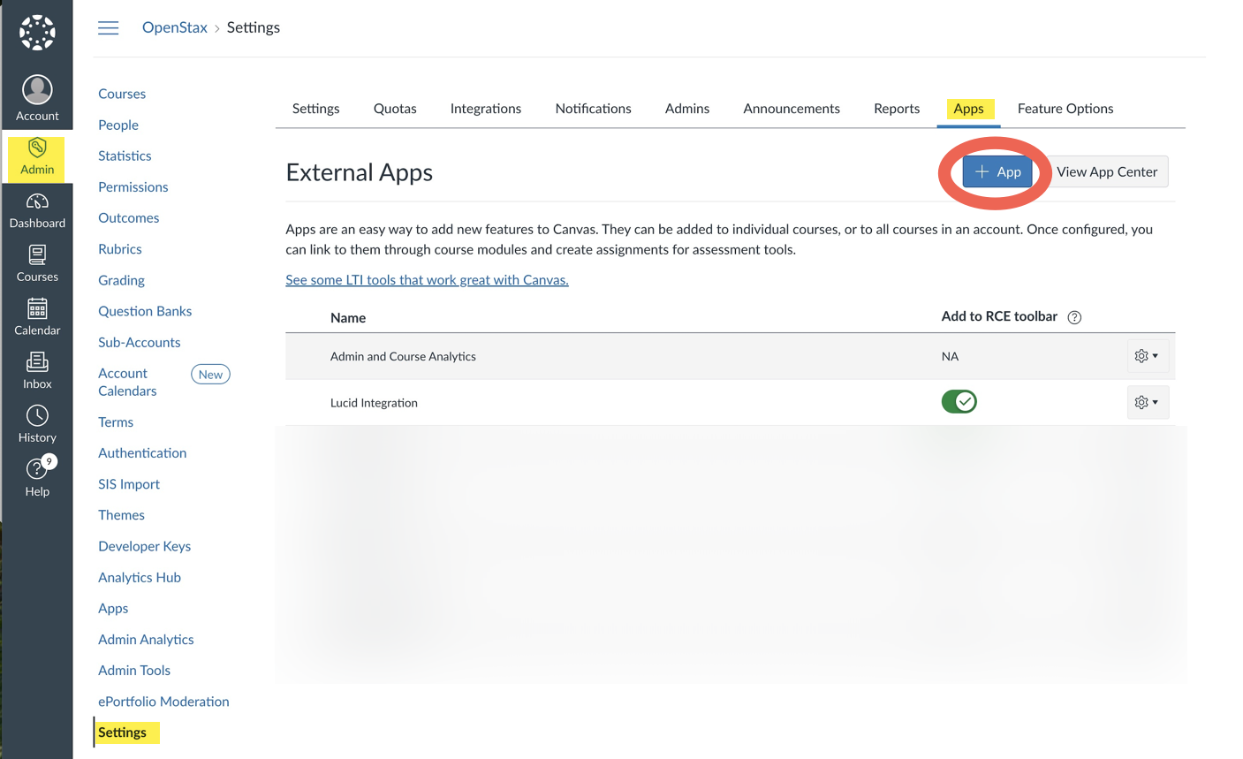Select the Admin icon in the global navigation
1243x759 pixels.
coord(37,159)
